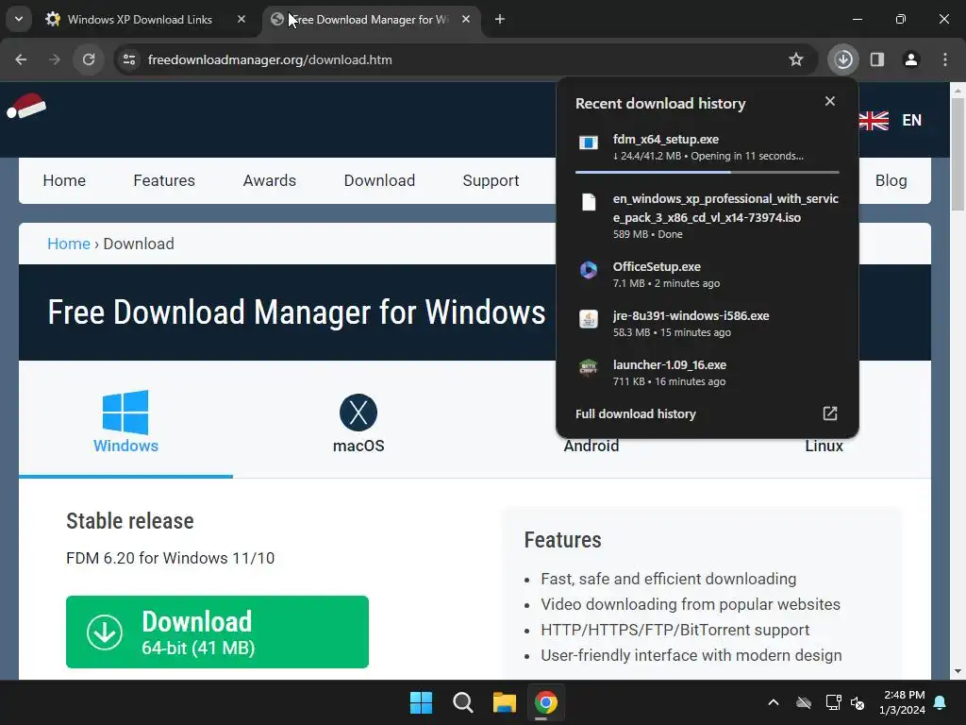Image resolution: width=966 pixels, height=725 pixels.
Task: Open Full download history
Action: pos(708,413)
